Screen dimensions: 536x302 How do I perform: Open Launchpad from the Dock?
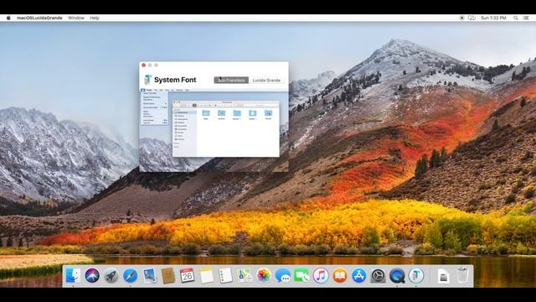(111, 275)
